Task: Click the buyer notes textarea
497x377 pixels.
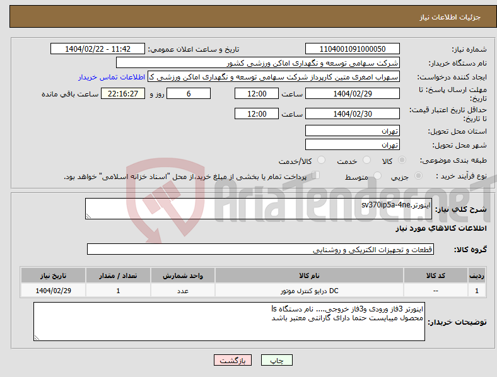Action: [x=229, y=322]
